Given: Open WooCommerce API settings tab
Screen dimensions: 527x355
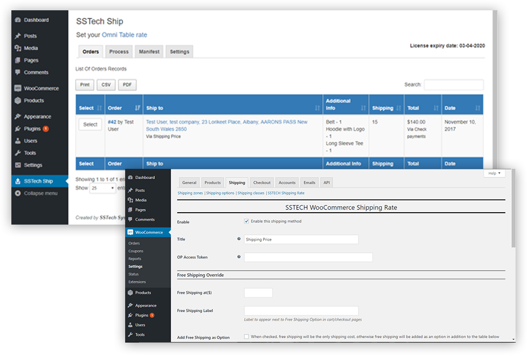Looking at the screenshot, I should pyautogui.click(x=327, y=182).
